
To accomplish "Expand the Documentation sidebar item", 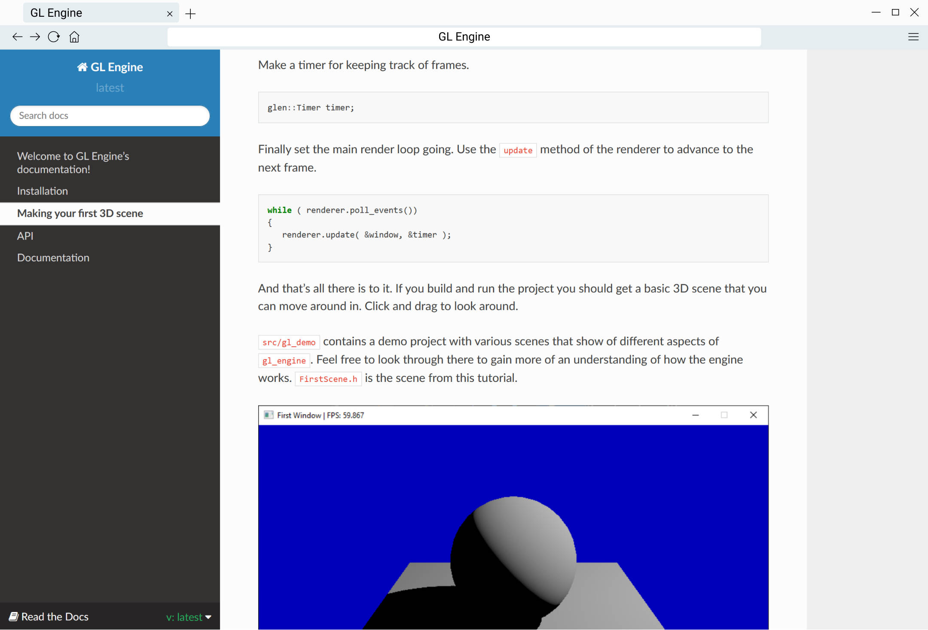I will (x=53, y=257).
